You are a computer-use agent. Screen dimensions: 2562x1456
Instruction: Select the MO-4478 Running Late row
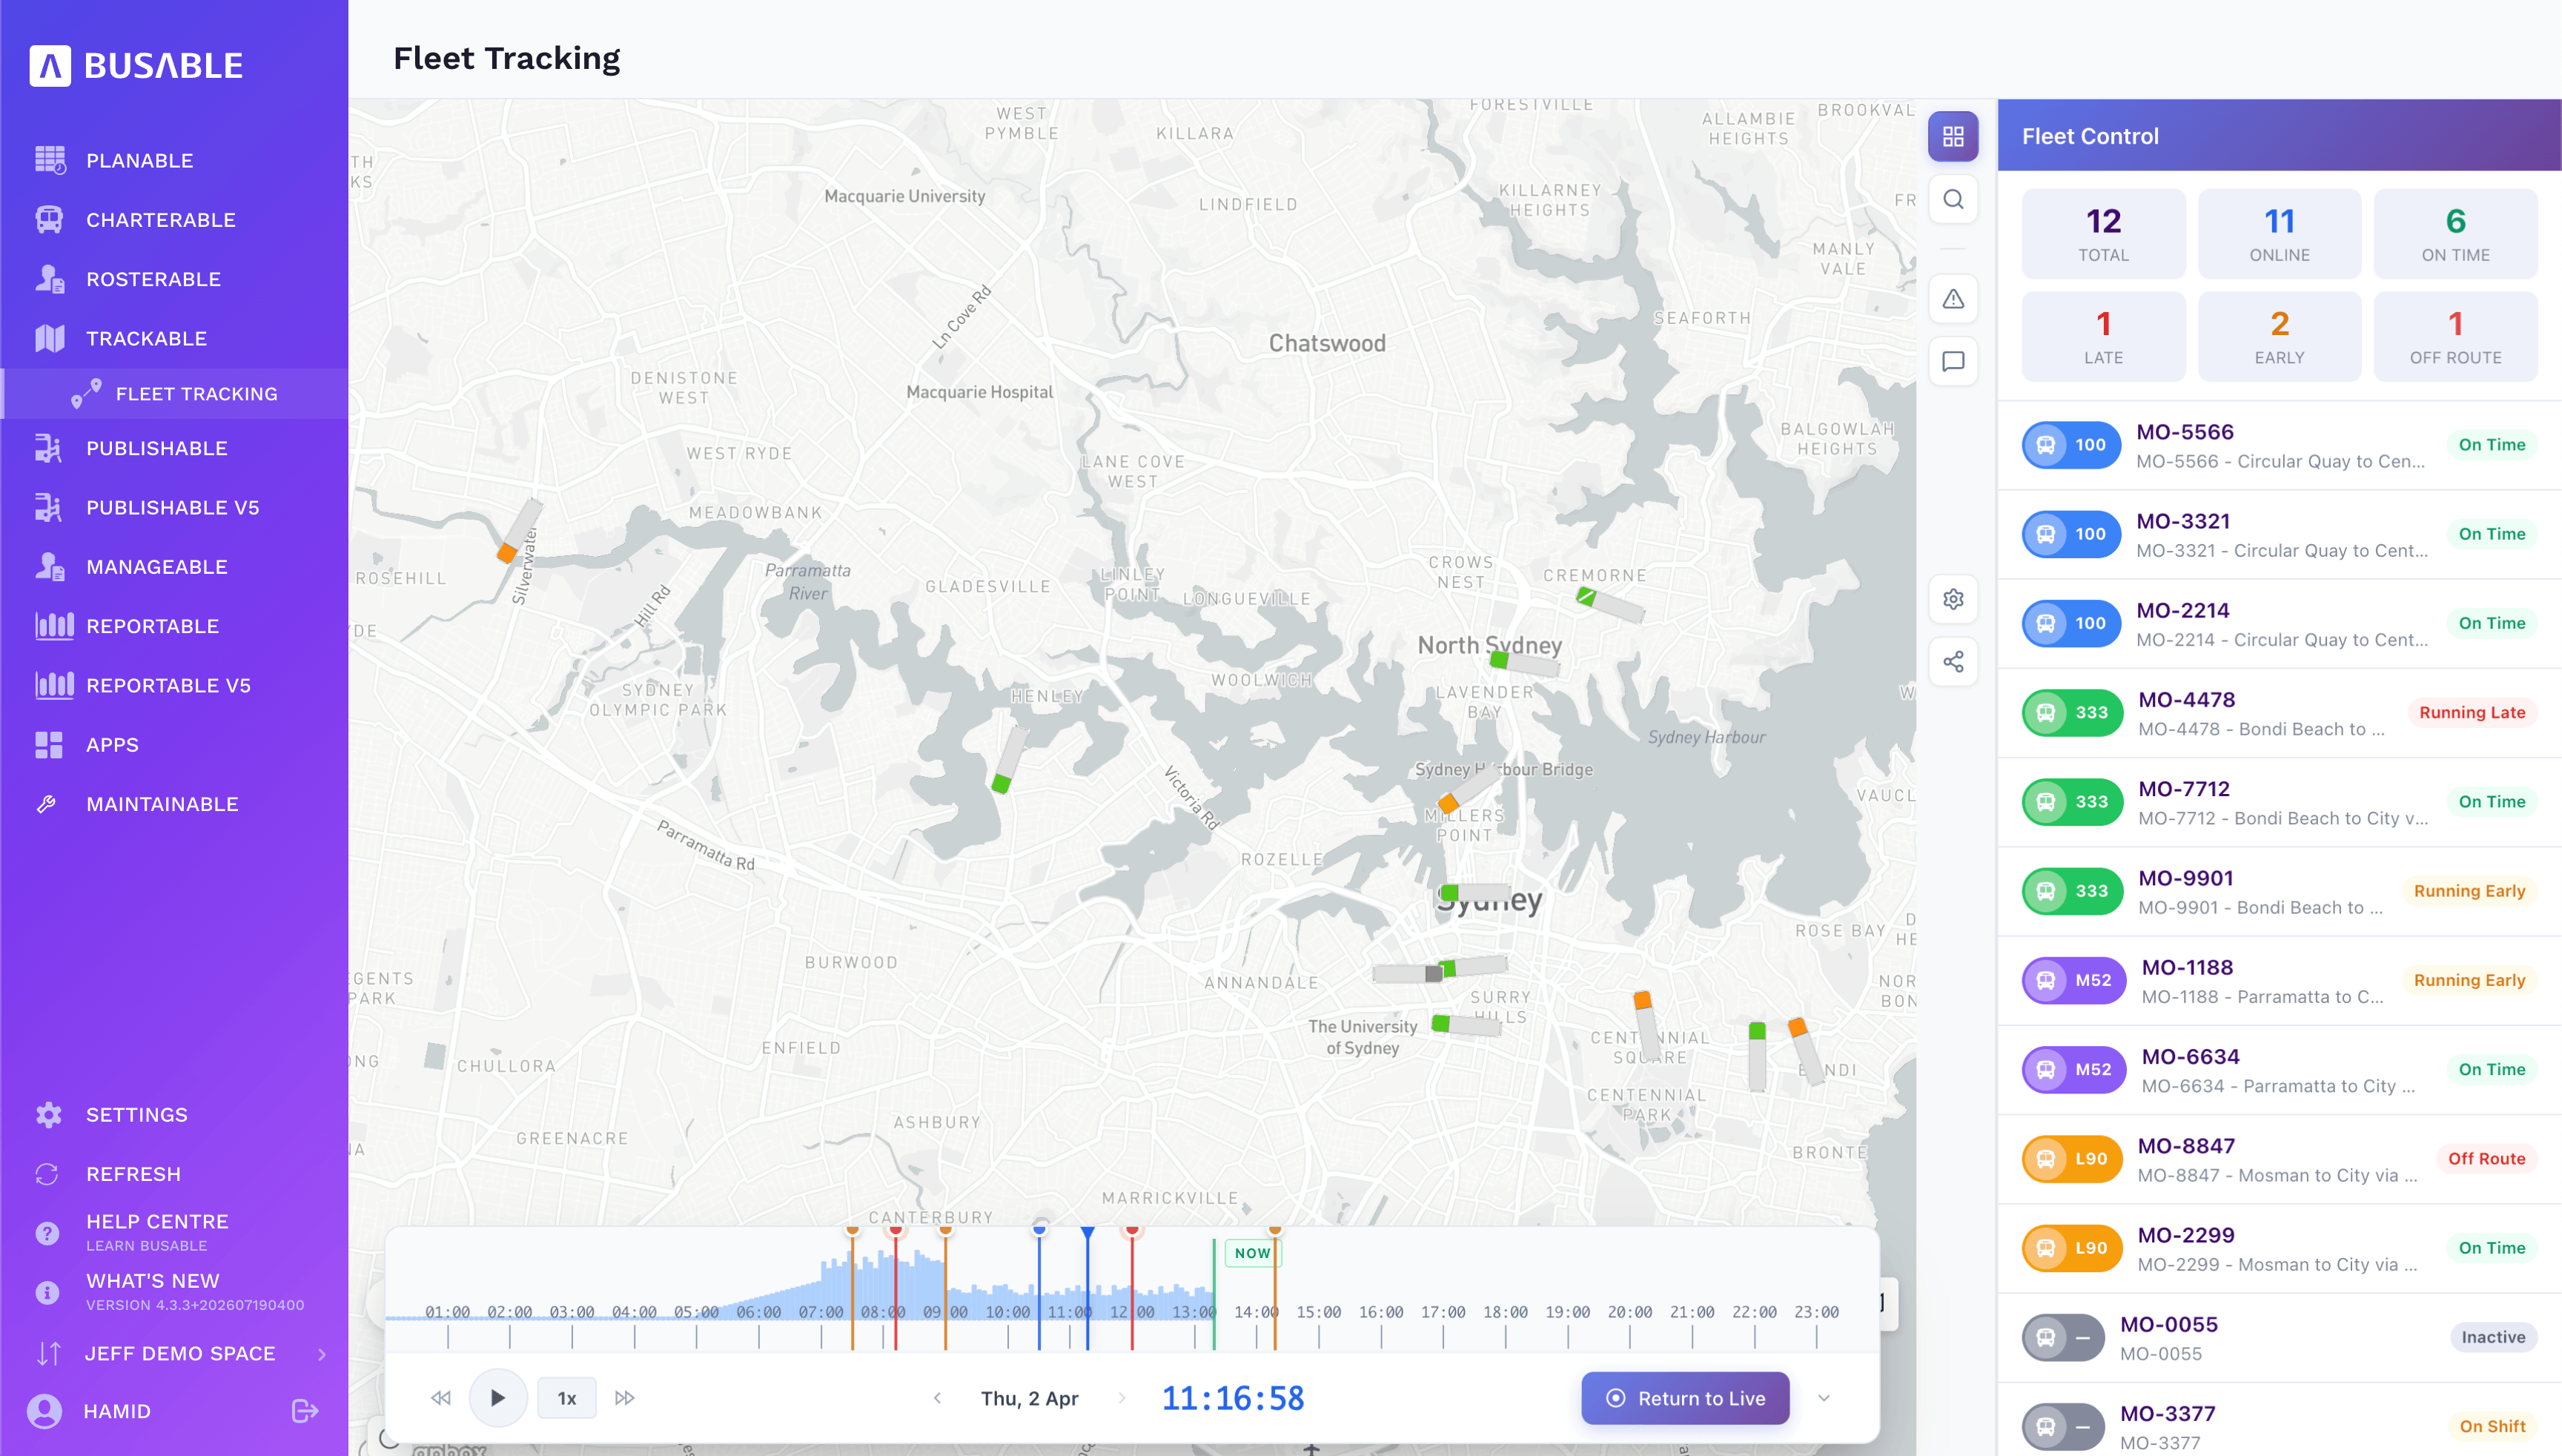point(2279,713)
